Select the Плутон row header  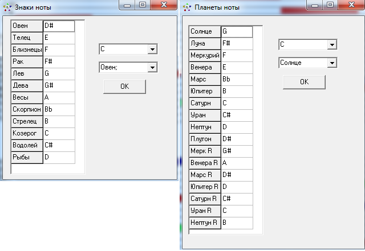(x=205, y=139)
